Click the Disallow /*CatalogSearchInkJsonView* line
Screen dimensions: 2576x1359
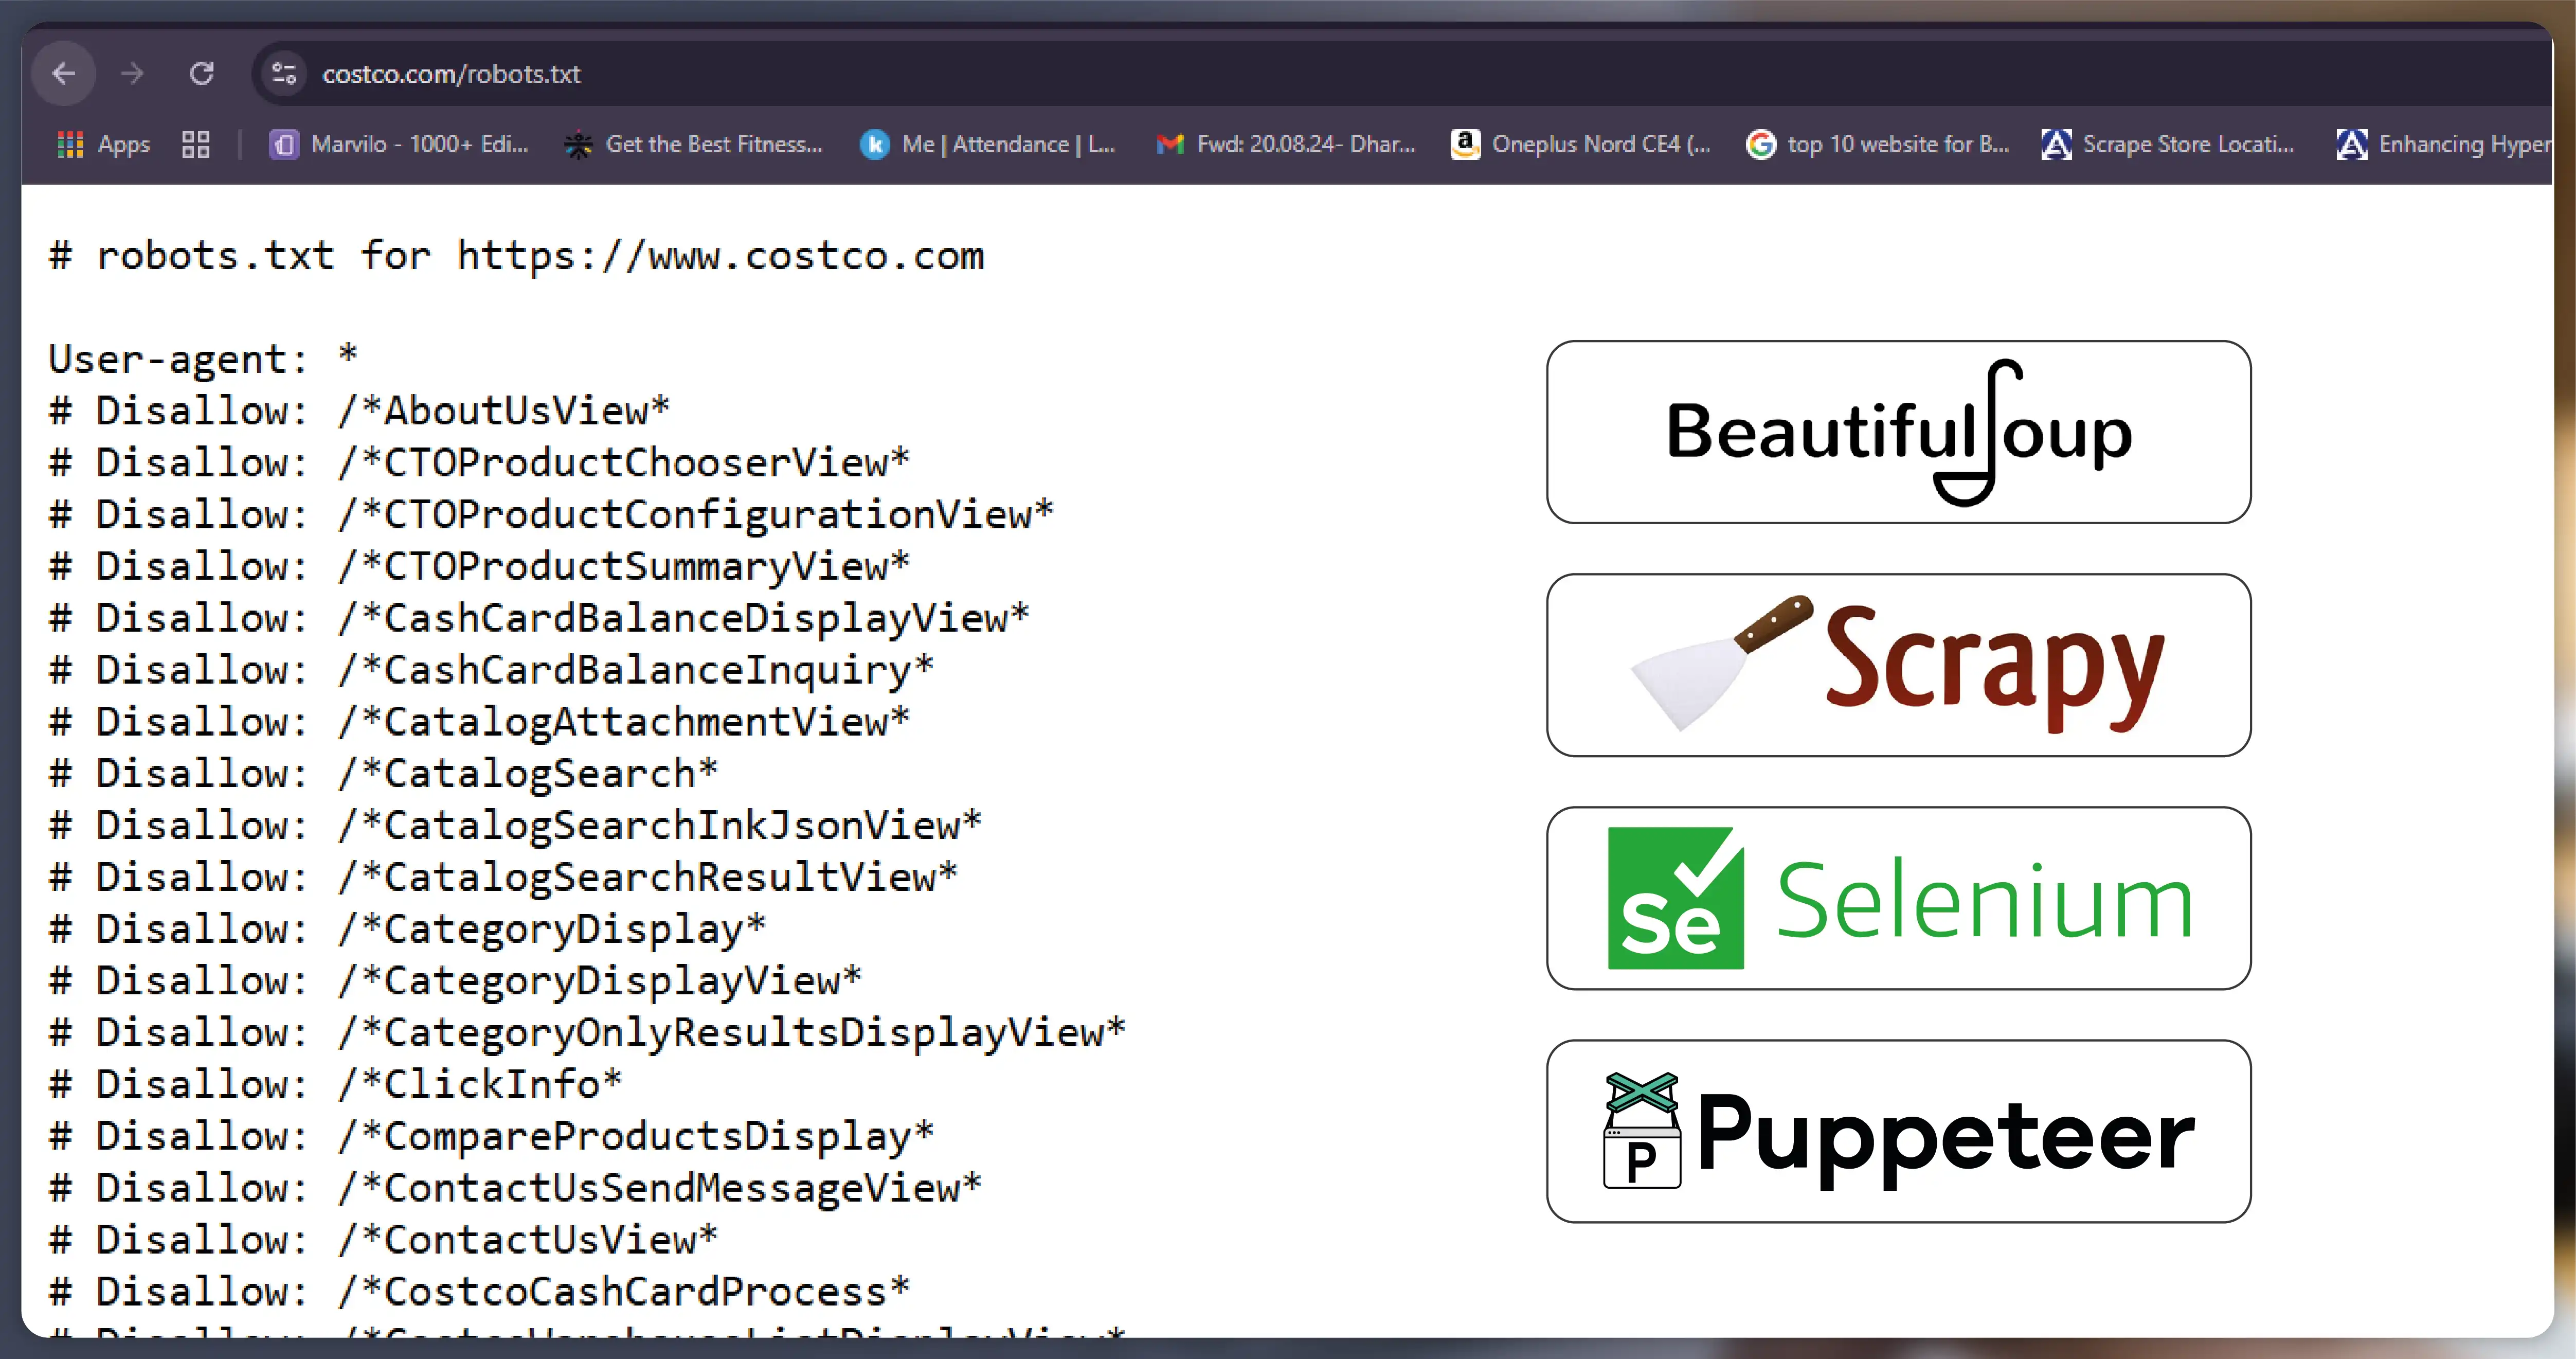pyautogui.click(x=515, y=826)
